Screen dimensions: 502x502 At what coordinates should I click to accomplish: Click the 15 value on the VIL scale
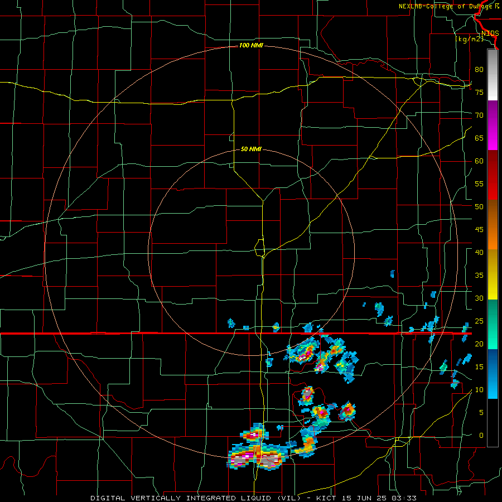[x=479, y=367]
